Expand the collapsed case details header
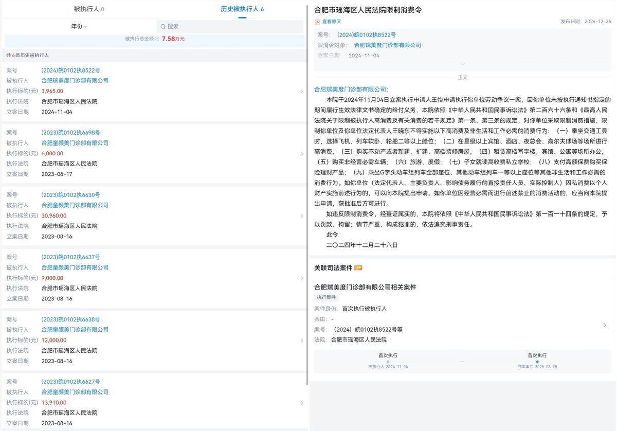Image resolution: width=617 pixels, height=431 pixels. point(462,64)
